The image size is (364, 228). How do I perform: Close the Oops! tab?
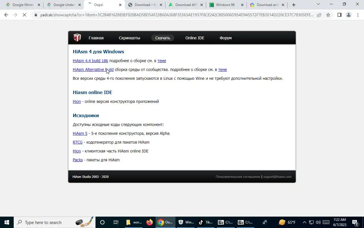pos(120,5)
